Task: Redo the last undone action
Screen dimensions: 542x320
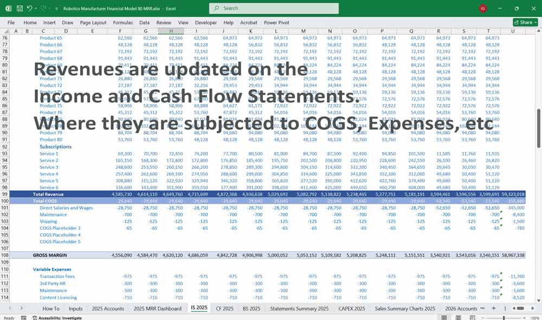Action: coord(42,8)
